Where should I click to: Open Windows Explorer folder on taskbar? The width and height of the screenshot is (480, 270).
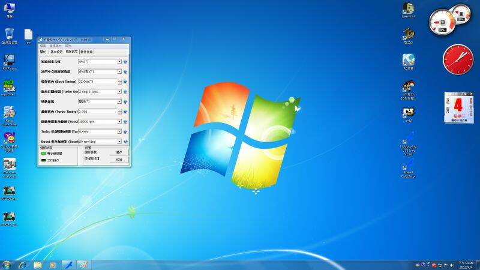pos(38,265)
